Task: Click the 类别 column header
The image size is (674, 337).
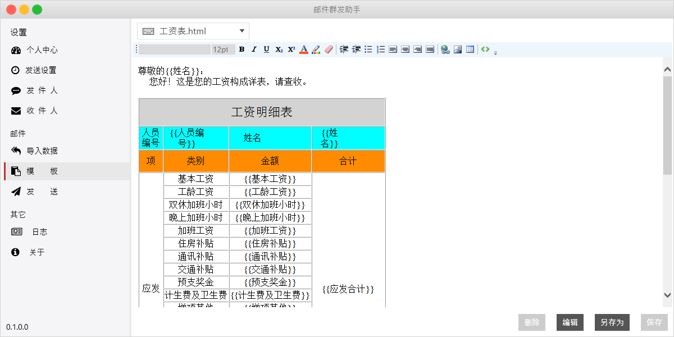Action: [x=196, y=161]
